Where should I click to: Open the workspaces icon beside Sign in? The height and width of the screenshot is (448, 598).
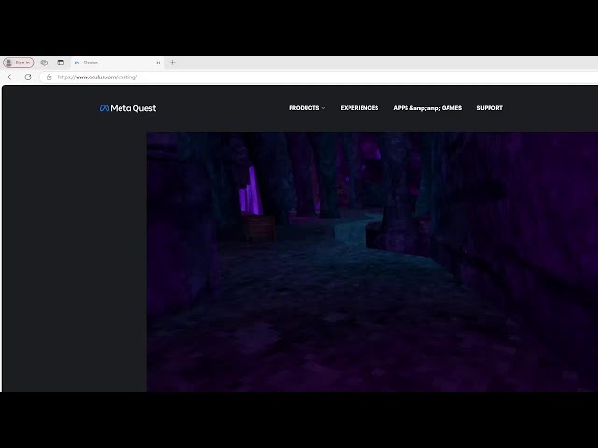pyautogui.click(x=44, y=63)
